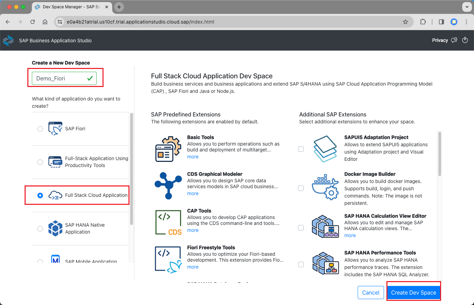This screenshot has width=474, height=305.
Task: Enable the SAPUI5 Adaptation Project checkbox
Action: [x=301, y=149]
